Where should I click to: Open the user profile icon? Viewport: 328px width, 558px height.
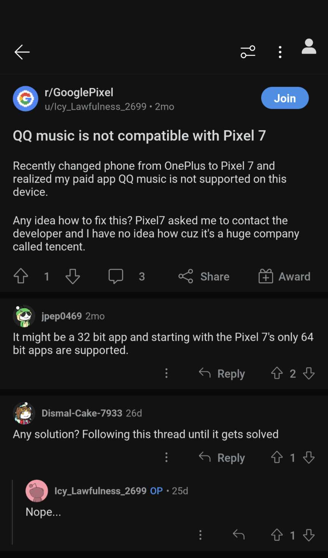(x=309, y=47)
